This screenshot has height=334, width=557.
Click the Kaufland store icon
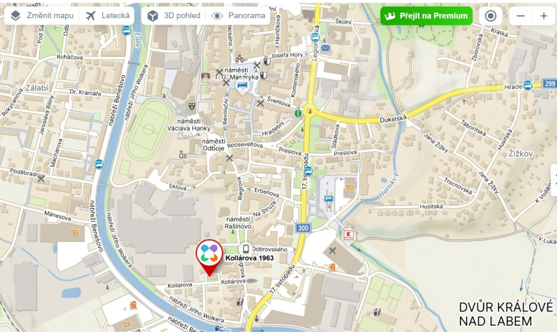[x=349, y=235]
